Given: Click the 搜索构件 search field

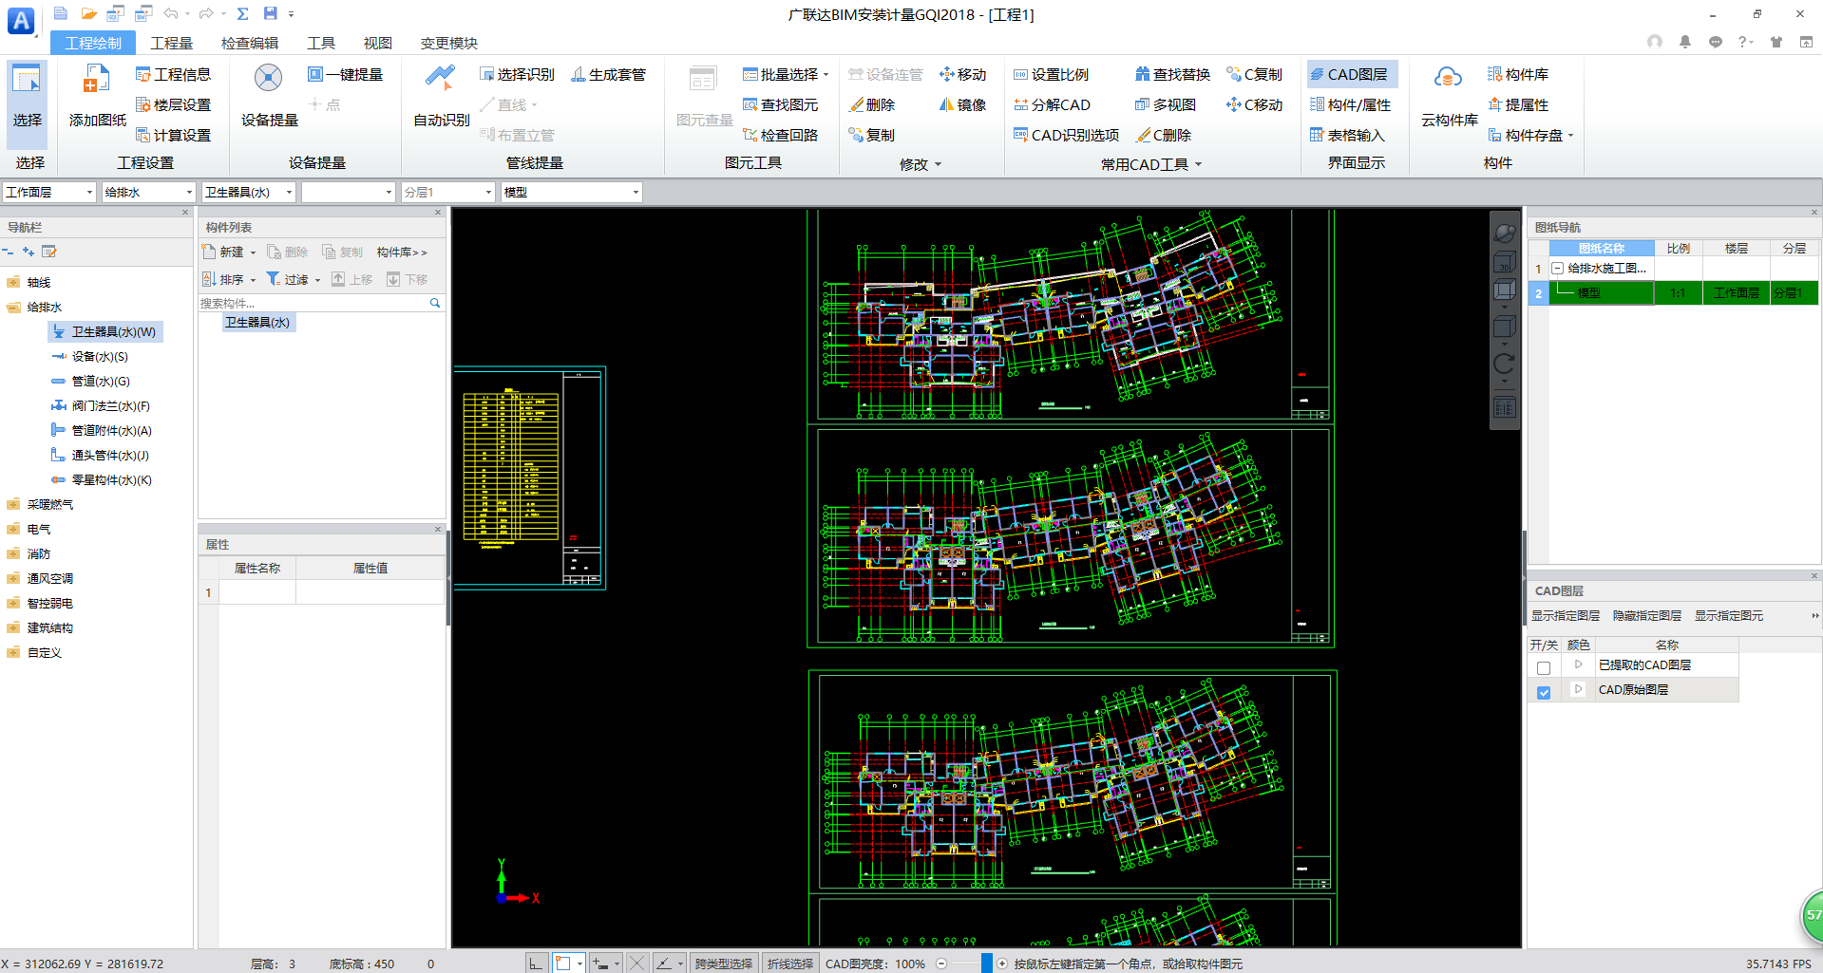Looking at the screenshot, I should click(x=312, y=303).
